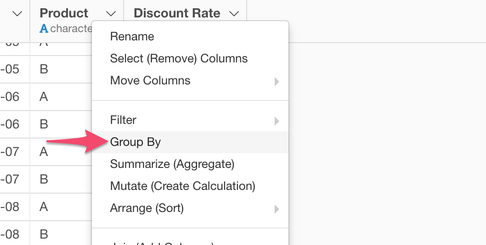Open the leftmost column header dropdown chevron
The image size is (486, 245).
point(17,14)
